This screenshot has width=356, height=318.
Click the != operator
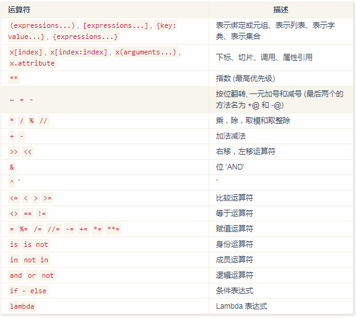pos(41,213)
